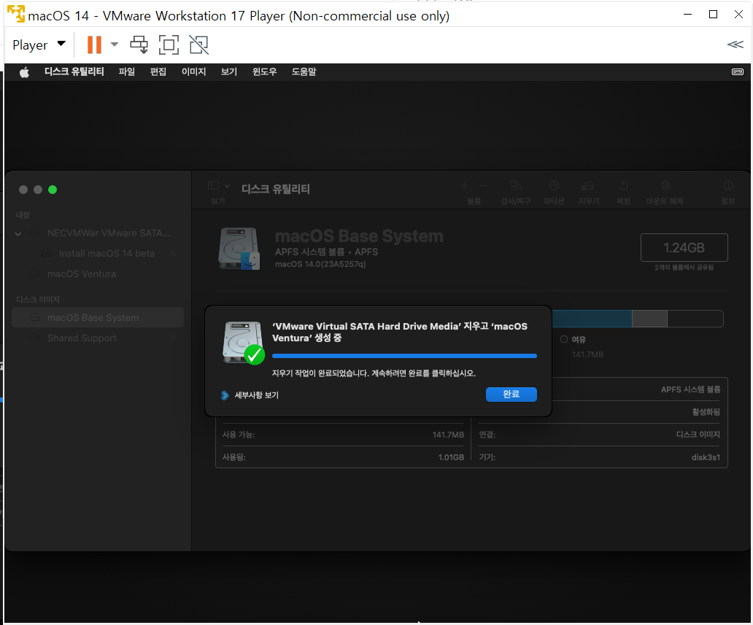Open the dropdown chevron beside sidebar view icon
This screenshot has height=625, width=753.
point(227,186)
